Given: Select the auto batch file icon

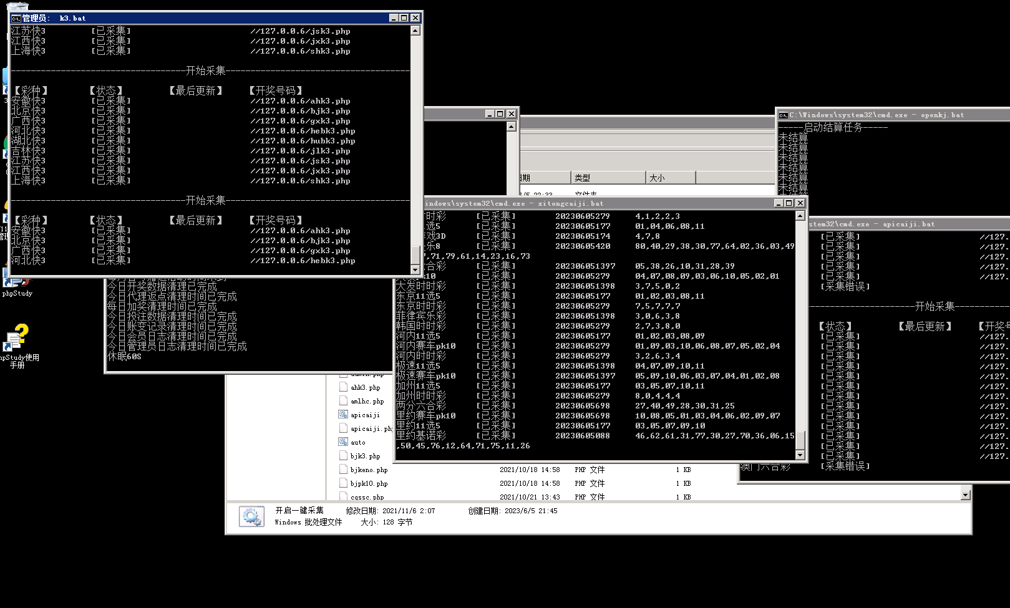Looking at the screenshot, I should 343,442.
